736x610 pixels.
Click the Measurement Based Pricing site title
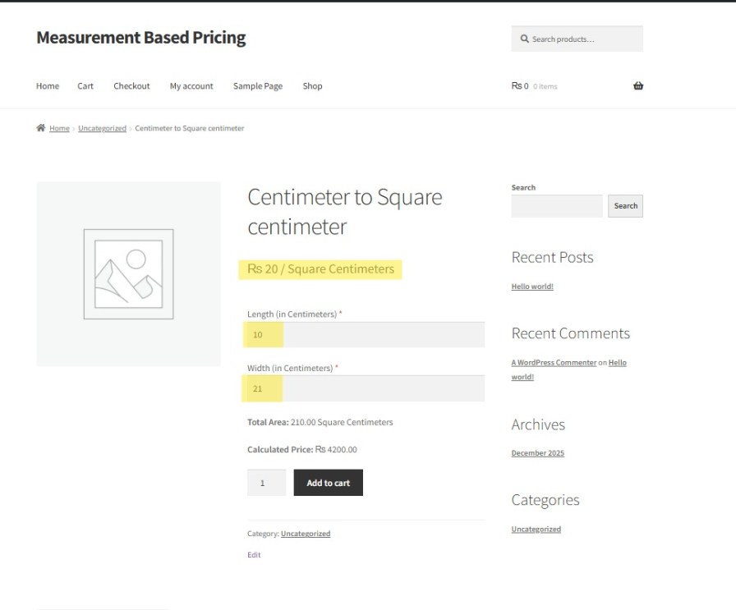pyautogui.click(x=140, y=38)
